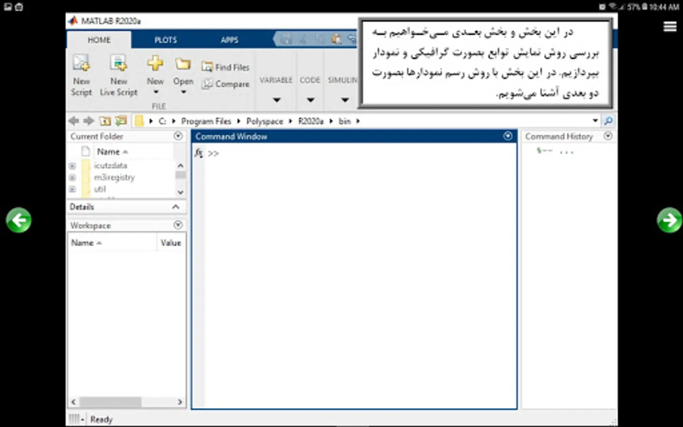683x427 pixels.
Task: Expand the icutzdata folder
Action: [72, 166]
